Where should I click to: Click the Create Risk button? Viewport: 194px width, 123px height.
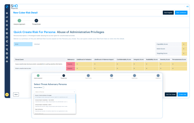[x=182, y=94]
